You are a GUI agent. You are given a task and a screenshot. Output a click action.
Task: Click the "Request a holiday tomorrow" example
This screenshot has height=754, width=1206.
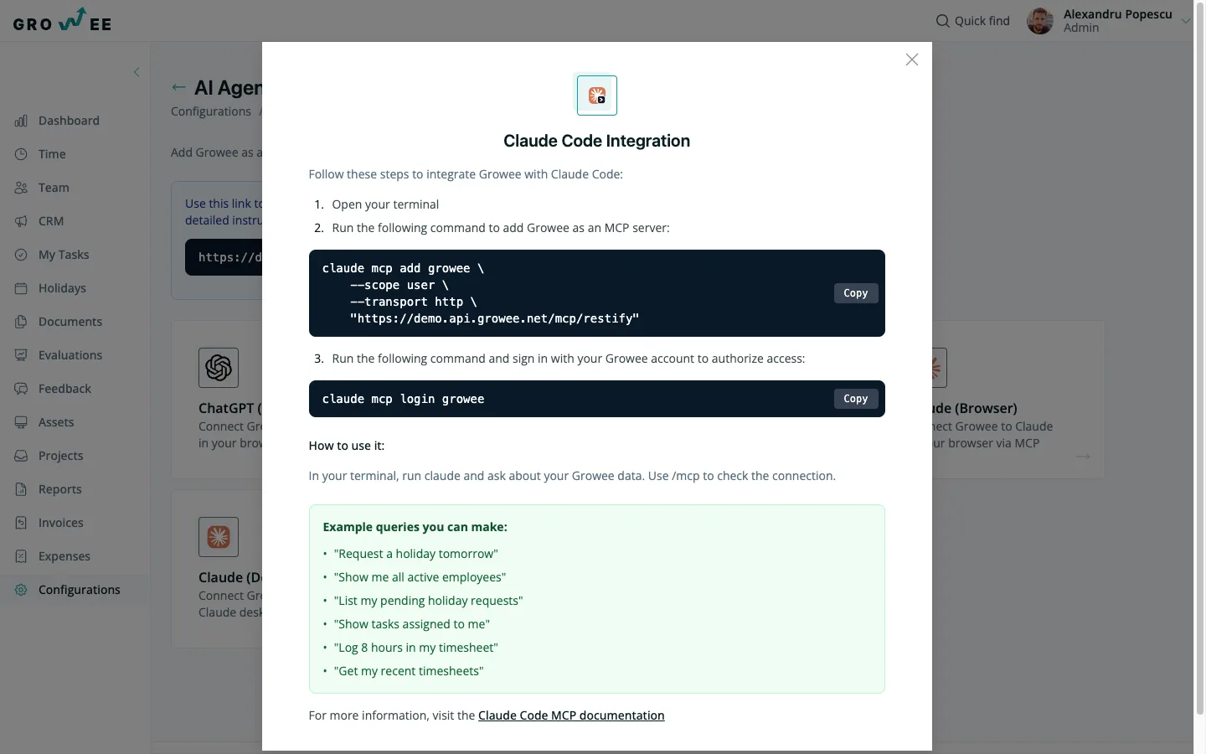[x=415, y=554]
